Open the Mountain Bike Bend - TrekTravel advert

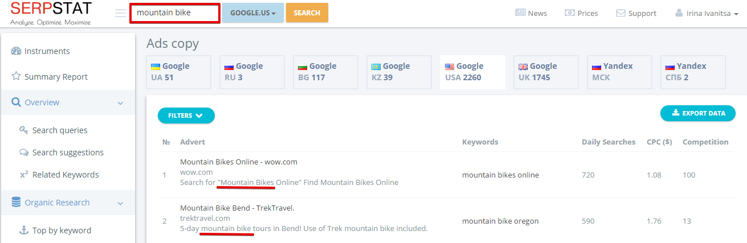click(x=237, y=208)
